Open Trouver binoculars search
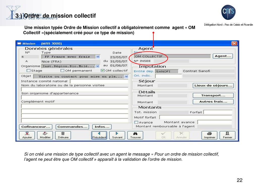The height and width of the screenshot is (193, 258). click(135, 135)
